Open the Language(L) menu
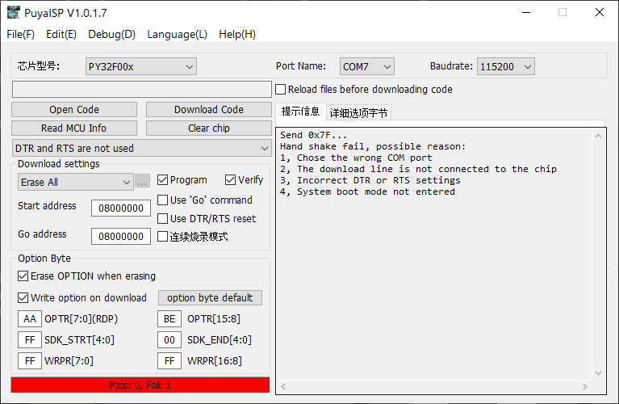Viewport: 619px width, 404px height. 177,35
